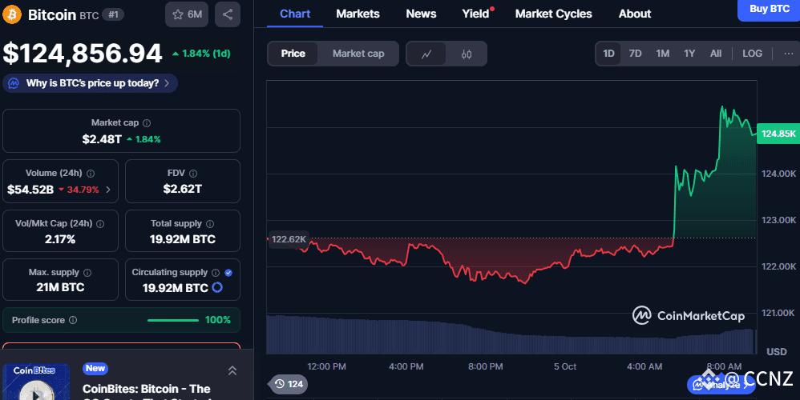This screenshot has height=400, width=800.
Task: Open the history button labeled 124
Action: coord(288,384)
